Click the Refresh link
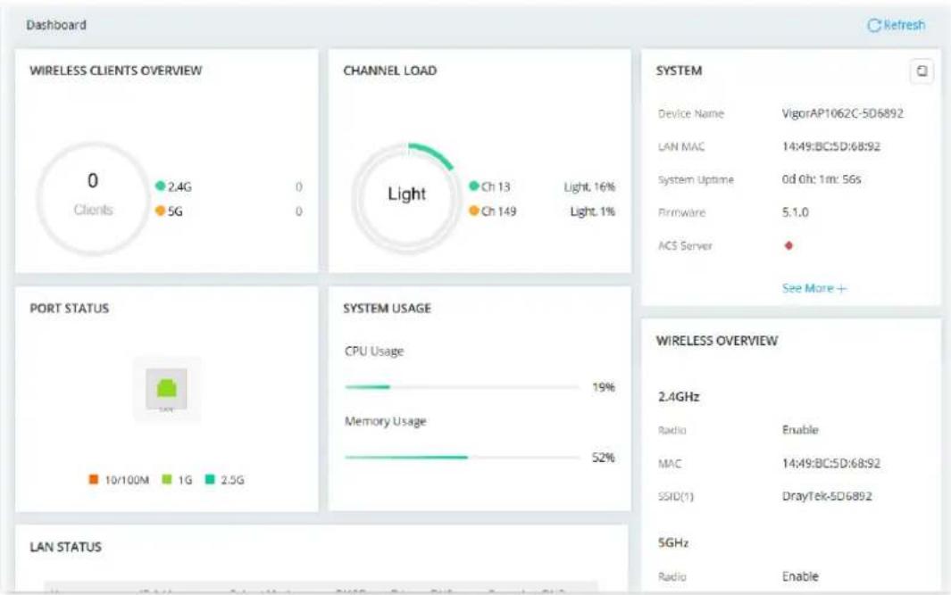951x595 pixels. tap(897, 25)
